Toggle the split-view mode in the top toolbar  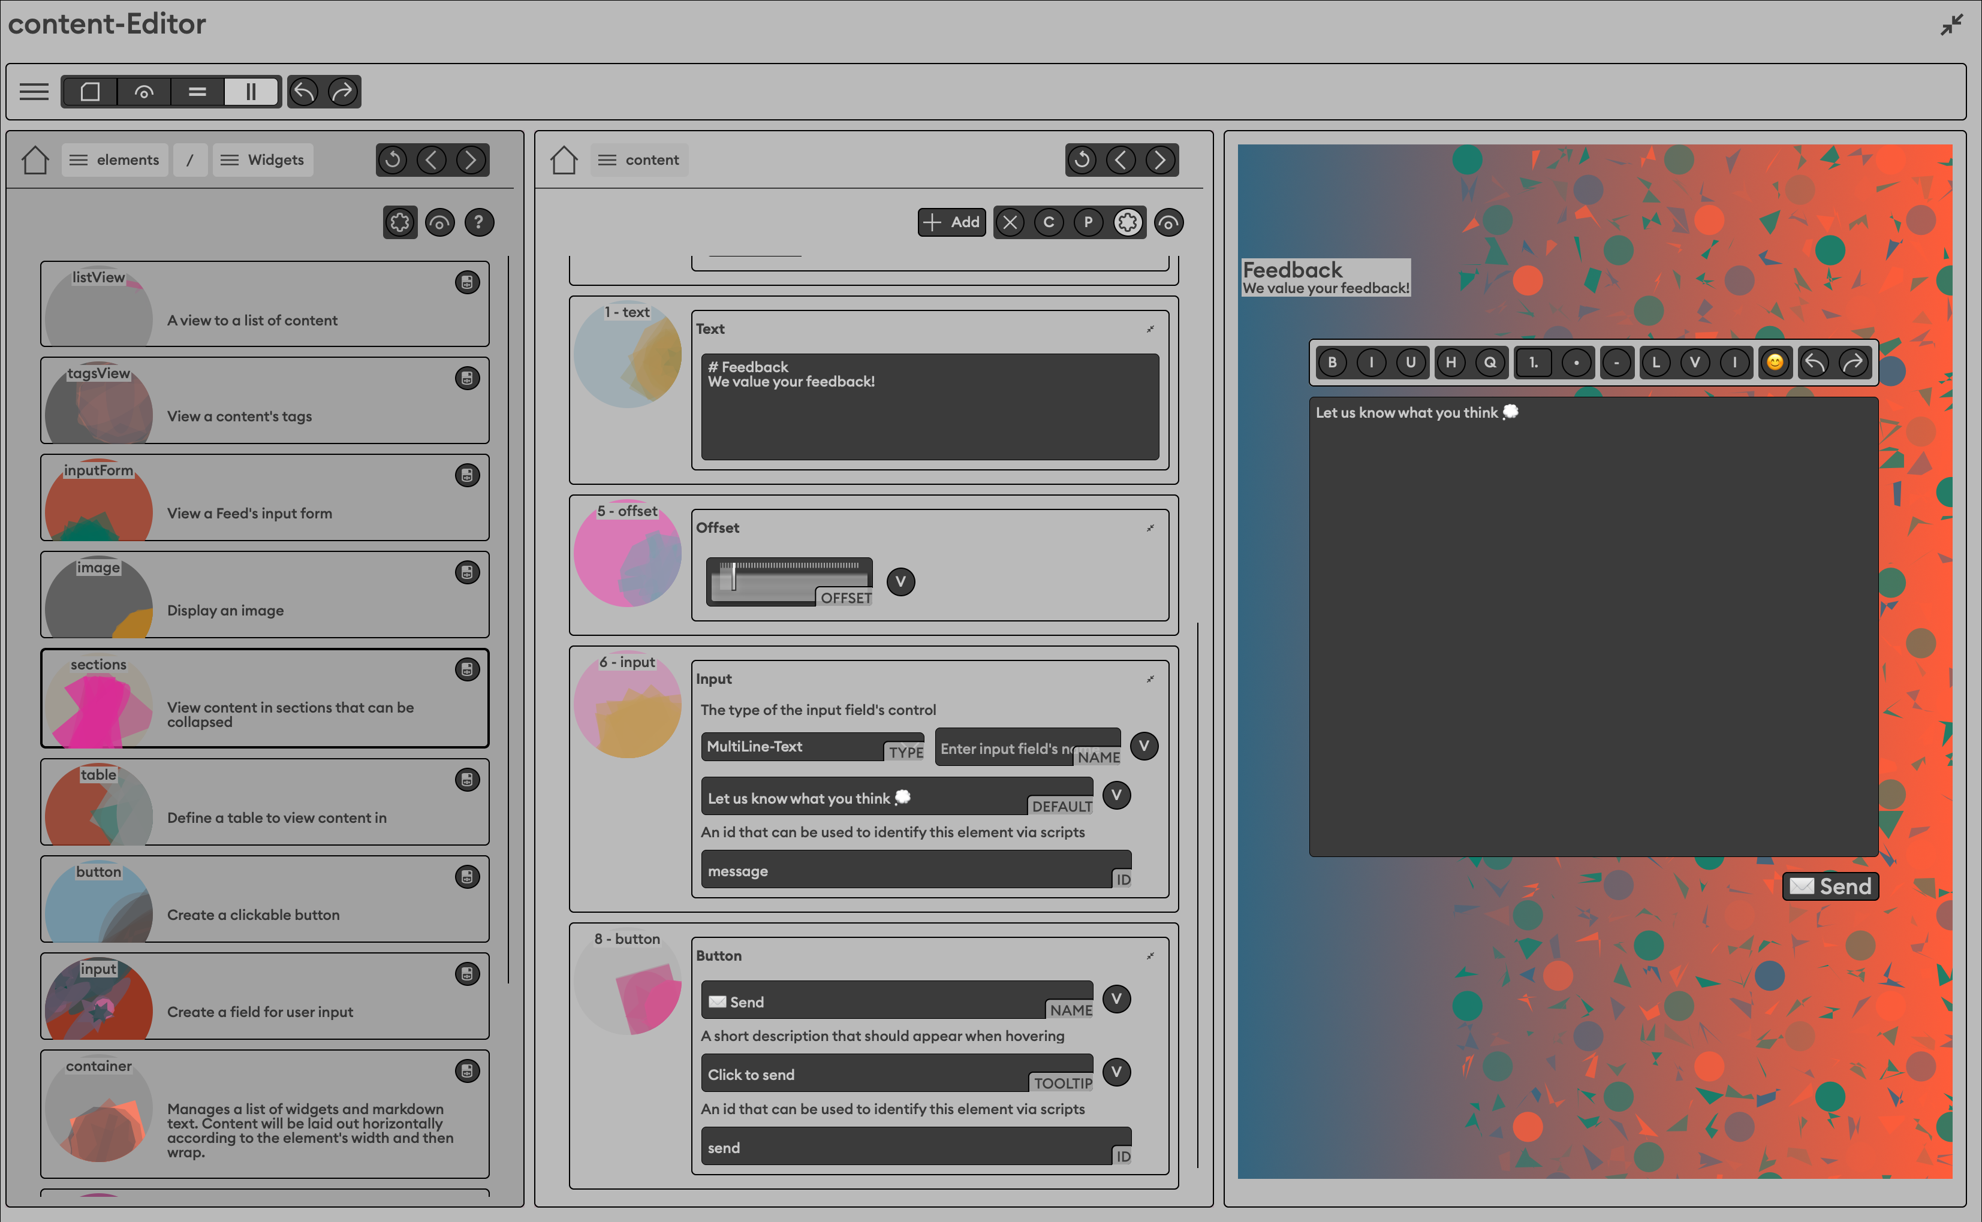(x=251, y=91)
